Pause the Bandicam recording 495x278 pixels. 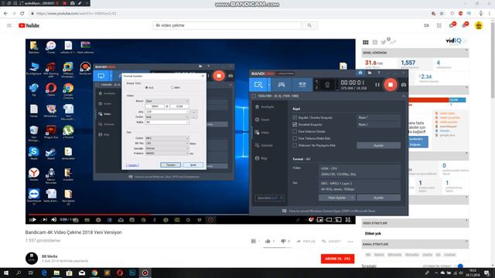pos(377,84)
